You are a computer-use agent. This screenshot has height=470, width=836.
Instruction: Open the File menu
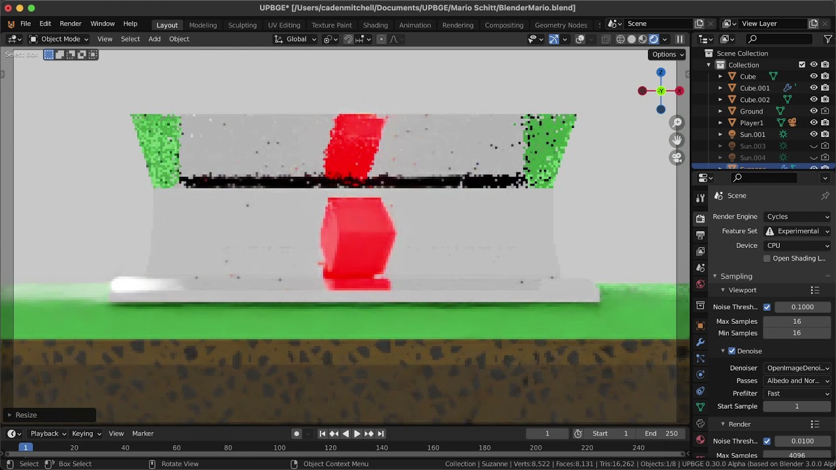[x=25, y=23]
